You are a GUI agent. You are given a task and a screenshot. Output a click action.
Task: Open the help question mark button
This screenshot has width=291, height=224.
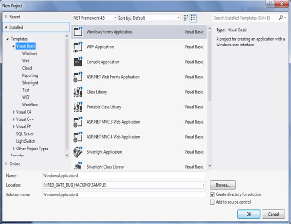point(270,4)
